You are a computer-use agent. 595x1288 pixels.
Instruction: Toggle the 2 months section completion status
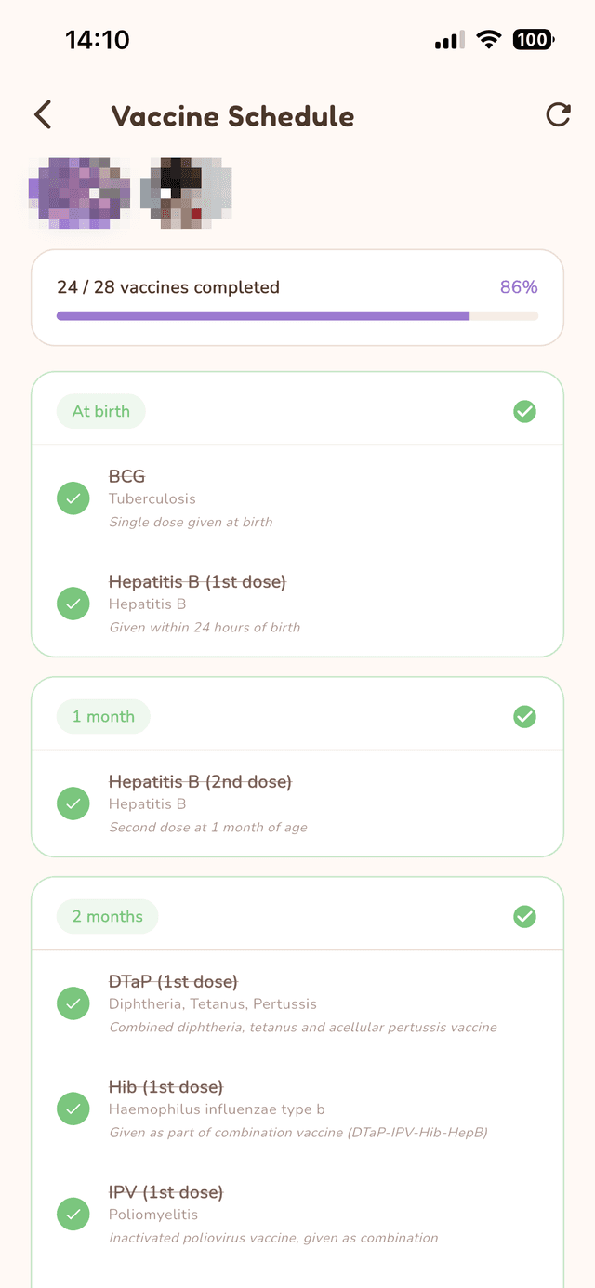(524, 915)
